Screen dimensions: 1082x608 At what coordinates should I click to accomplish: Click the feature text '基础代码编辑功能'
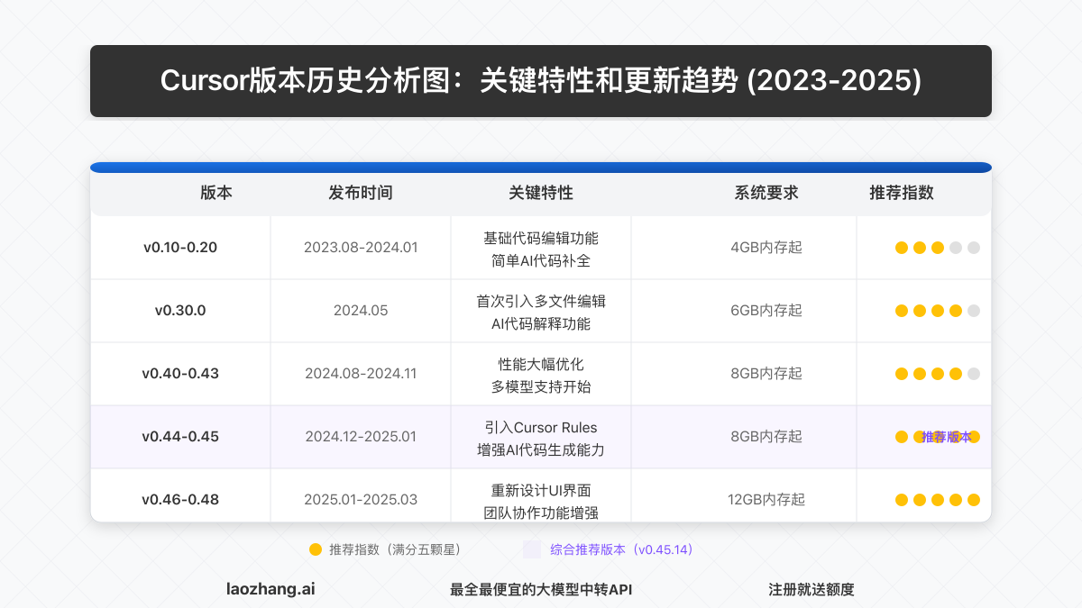541,239
